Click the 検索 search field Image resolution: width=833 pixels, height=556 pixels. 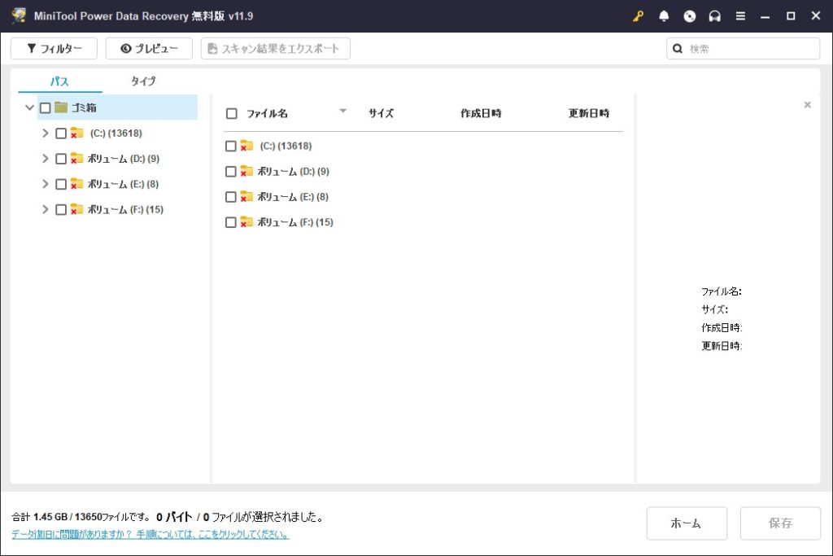pos(750,49)
